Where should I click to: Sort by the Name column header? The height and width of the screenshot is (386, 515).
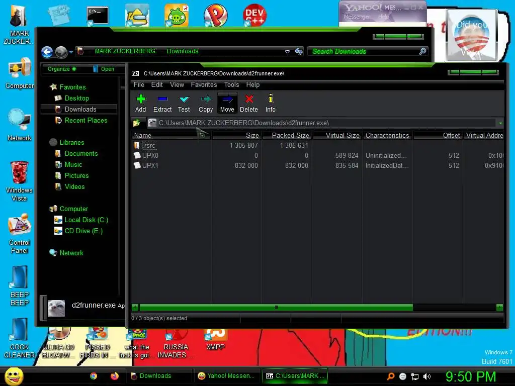pos(171,135)
